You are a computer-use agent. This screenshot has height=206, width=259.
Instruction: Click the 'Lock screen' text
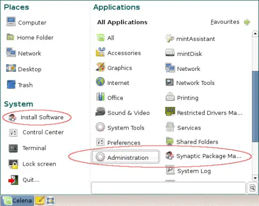click(x=39, y=164)
